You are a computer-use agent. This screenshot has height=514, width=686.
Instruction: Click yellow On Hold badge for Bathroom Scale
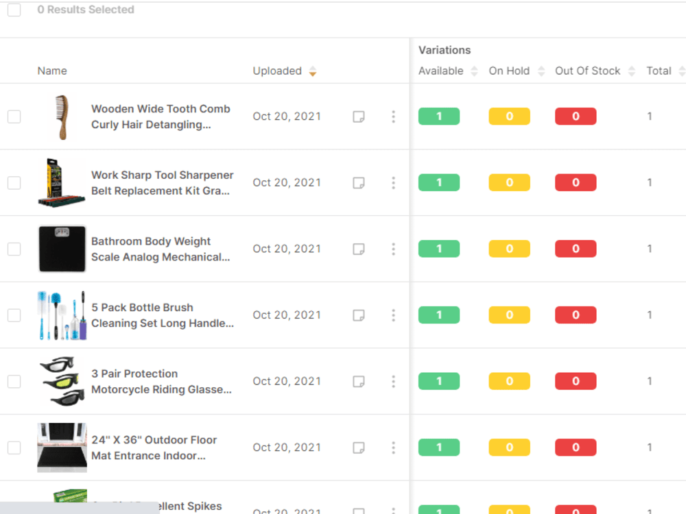tap(509, 249)
